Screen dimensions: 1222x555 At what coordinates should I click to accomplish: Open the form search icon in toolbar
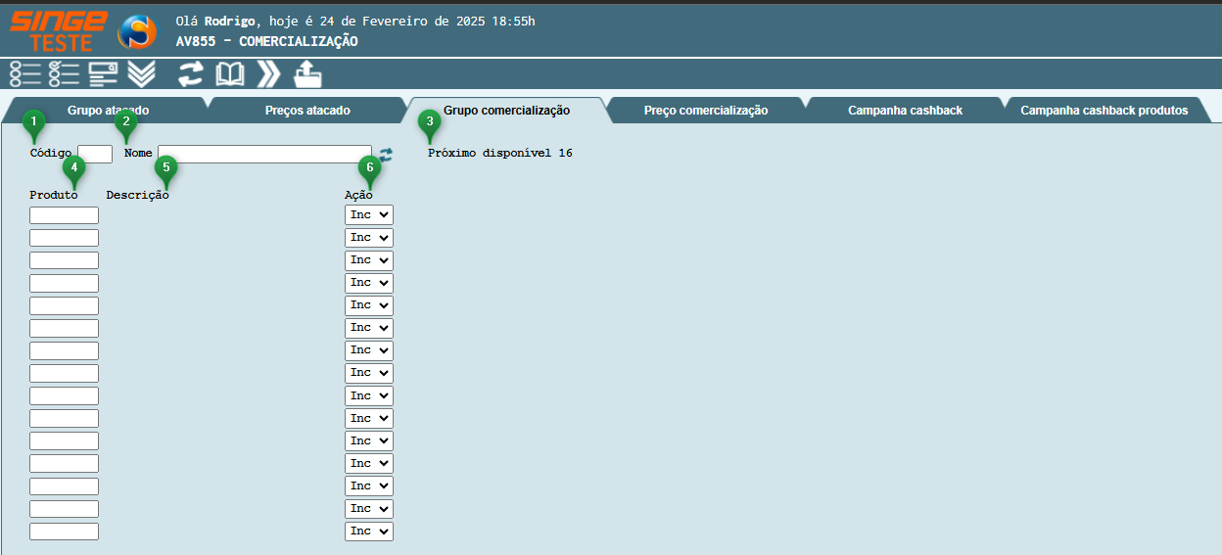(x=103, y=74)
